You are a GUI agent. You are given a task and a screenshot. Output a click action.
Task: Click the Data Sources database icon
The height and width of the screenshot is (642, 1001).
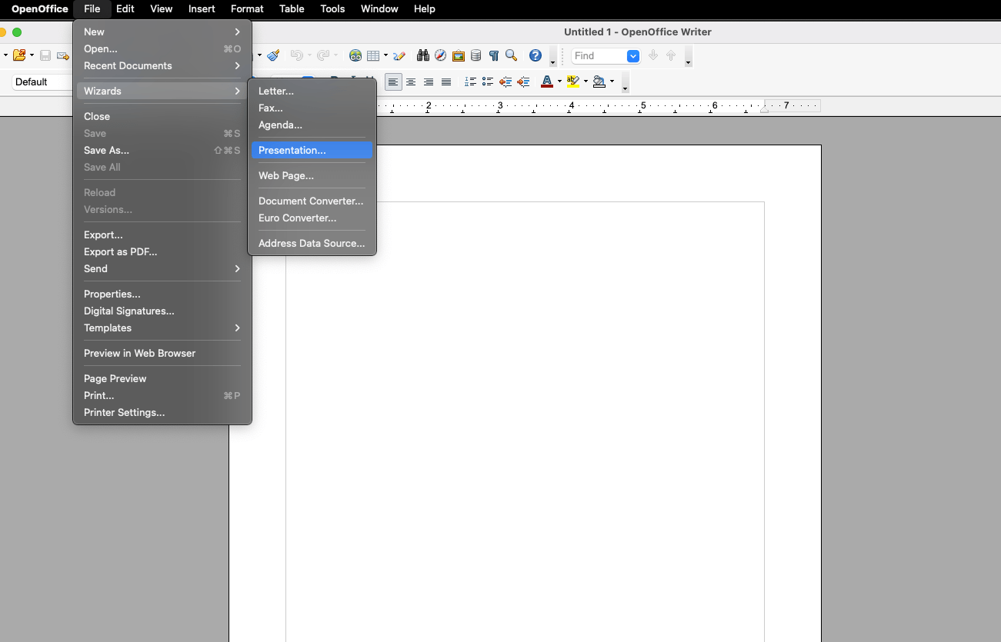tap(475, 55)
